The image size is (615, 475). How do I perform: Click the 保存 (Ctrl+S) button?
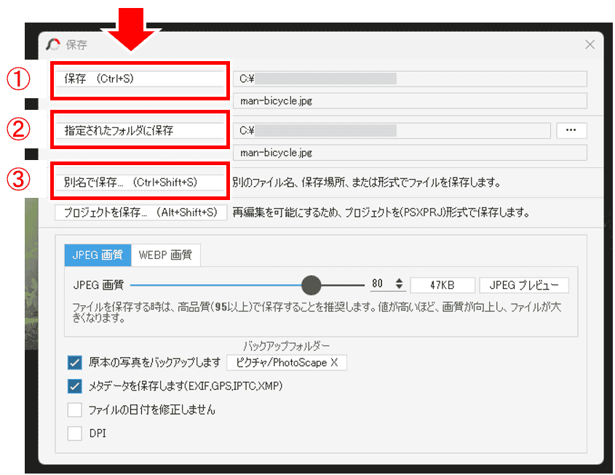point(140,79)
